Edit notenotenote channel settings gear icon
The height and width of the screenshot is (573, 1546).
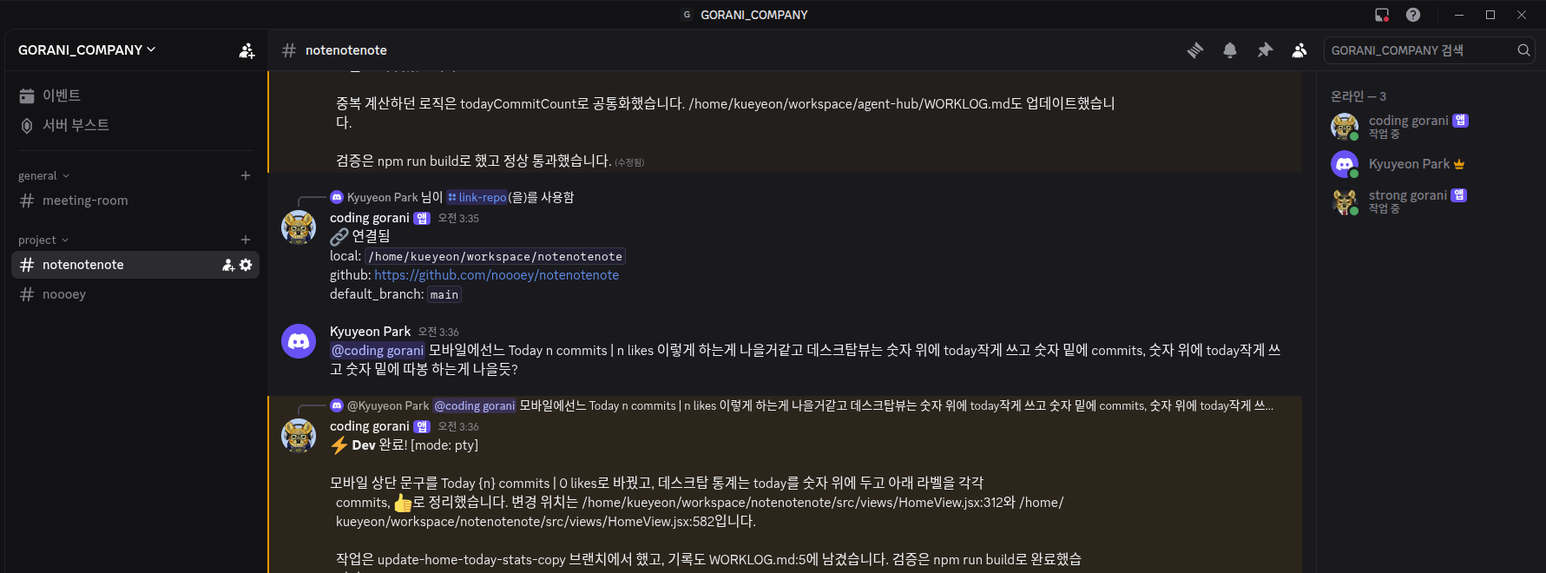(x=246, y=265)
